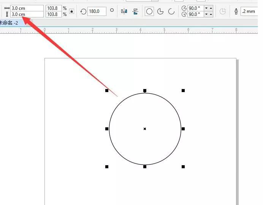Click the change direction icon
The image size is (263, 205).
(223, 11)
